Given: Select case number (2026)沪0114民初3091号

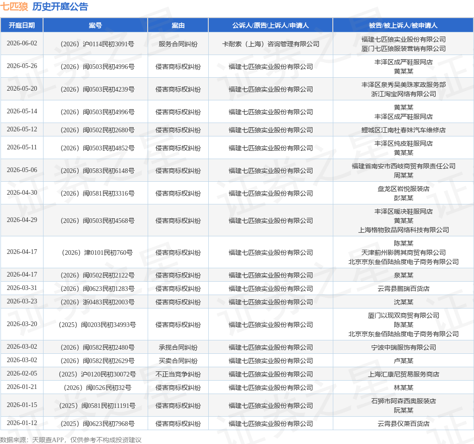Looking at the screenshot, I should pos(97,44).
